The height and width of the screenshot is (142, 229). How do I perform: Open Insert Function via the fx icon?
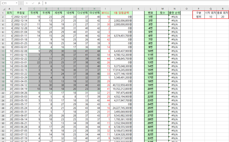pyautogui.click(x=39, y=3)
